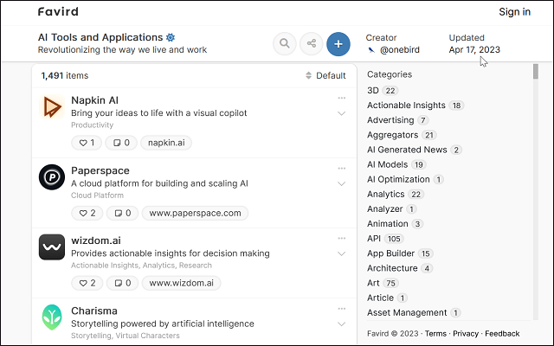
Task: Open the Napkin AI logo thumbnail
Action: 52,107
